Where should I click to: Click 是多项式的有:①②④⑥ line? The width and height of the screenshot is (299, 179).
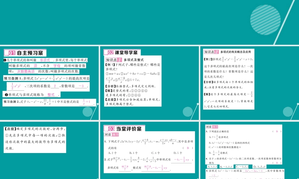tap(123, 95)
